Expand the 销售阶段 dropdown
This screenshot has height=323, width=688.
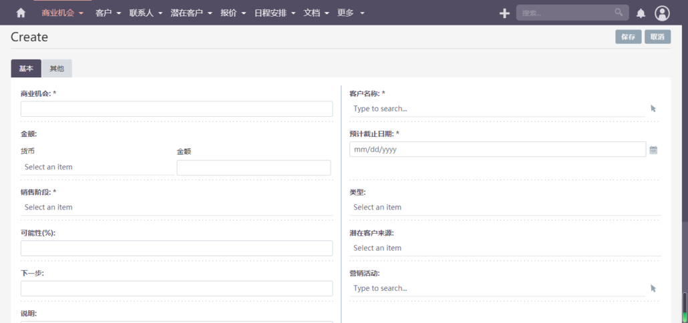tap(176, 208)
